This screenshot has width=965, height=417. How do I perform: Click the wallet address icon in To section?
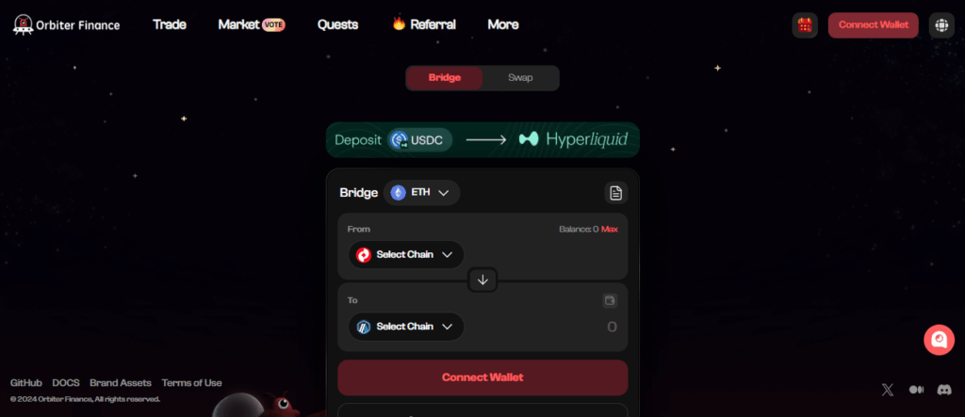[x=610, y=301]
